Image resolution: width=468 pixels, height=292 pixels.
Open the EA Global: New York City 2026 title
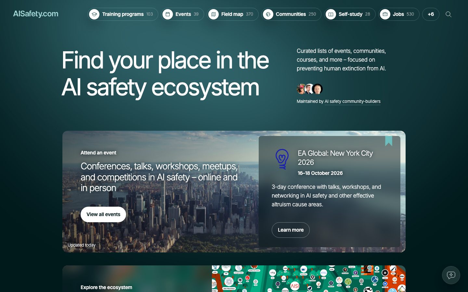pyautogui.click(x=335, y=158)
